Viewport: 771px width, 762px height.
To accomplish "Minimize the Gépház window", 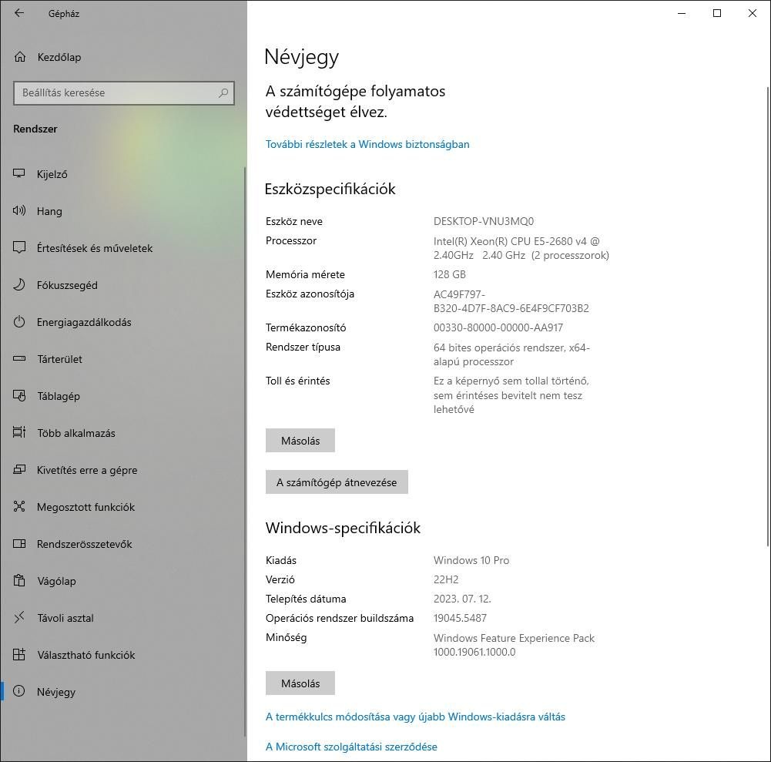I will 682,13.
